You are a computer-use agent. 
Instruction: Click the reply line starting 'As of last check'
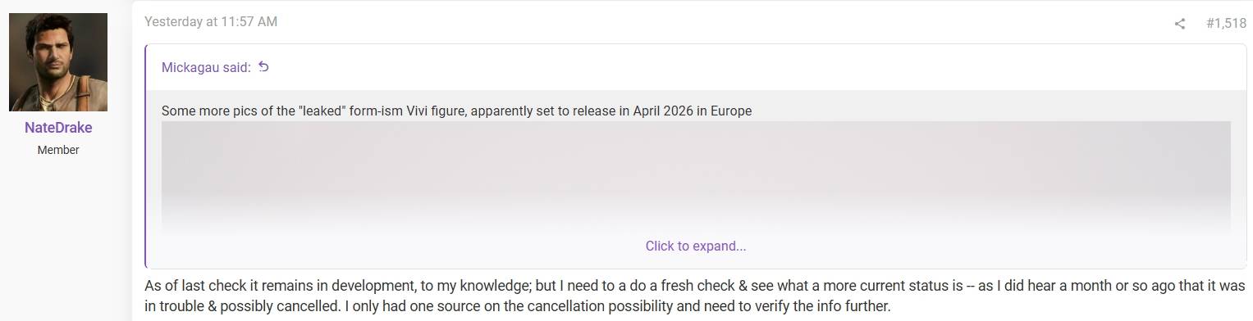[x=695, y=287]
